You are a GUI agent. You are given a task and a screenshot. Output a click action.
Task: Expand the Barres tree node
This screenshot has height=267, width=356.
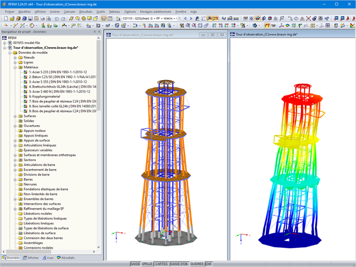pyautogui.click(x=15, y=179)
